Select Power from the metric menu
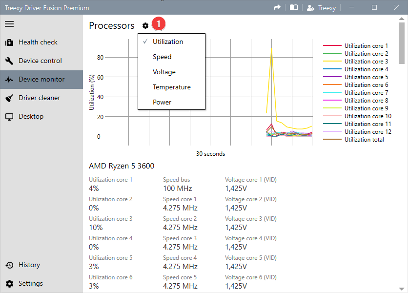Image resolution: width=408 pixels, height=293 pixels. (161, 102)
